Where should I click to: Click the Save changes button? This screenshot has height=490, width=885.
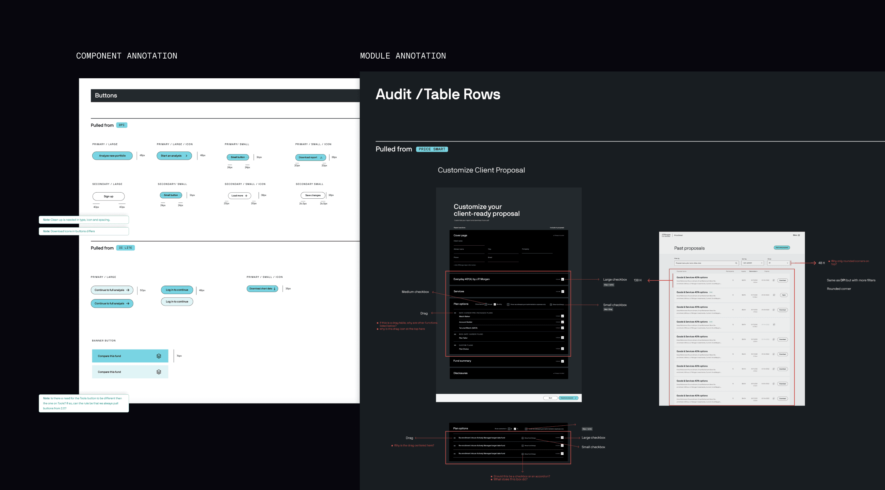(x=313, y=195)
